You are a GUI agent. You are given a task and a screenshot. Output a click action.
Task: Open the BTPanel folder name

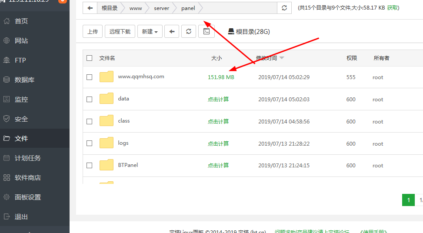pos(128,165)
